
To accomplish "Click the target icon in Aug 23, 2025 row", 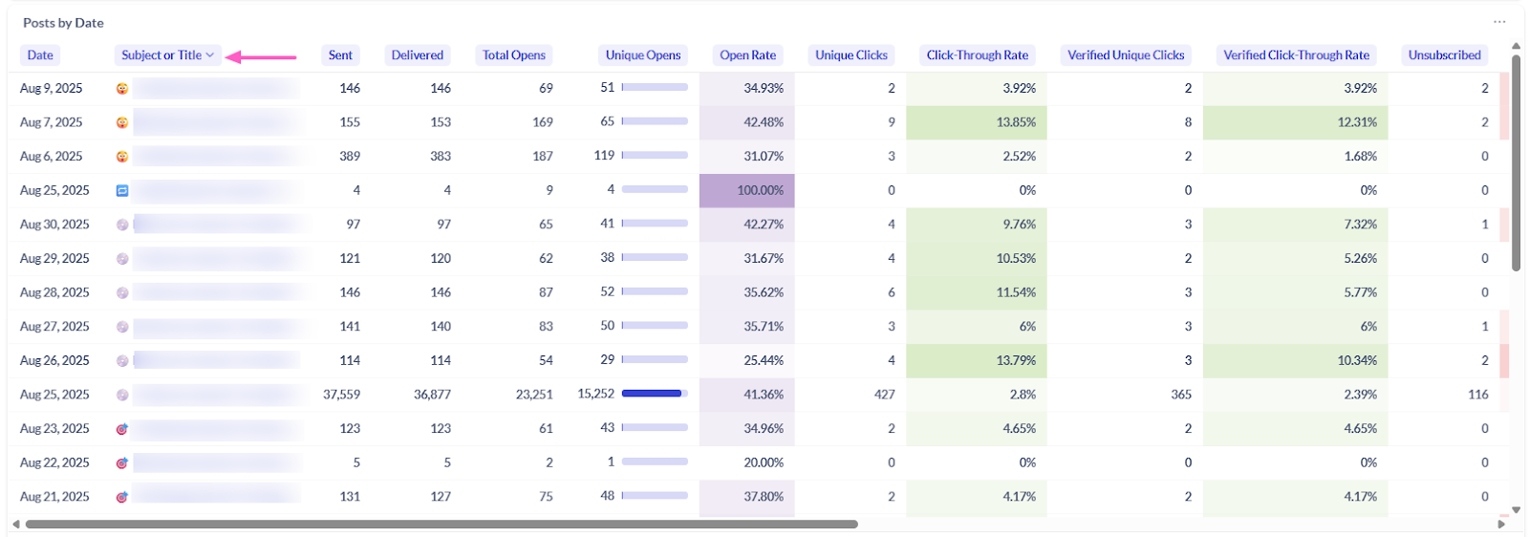I will pos(122,429).
